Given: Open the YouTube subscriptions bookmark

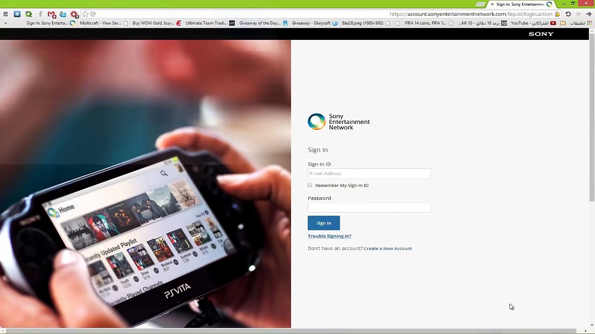Looking at the screenshot, I should tap(534, 23).
